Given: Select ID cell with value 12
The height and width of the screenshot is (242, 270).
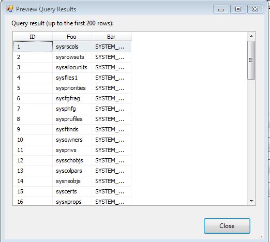Looking at the screenshot, I should [33, 160].
